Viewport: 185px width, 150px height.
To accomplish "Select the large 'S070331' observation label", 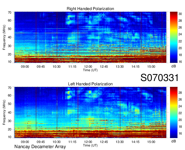I will pyautogui.click(x=160, y=78).
